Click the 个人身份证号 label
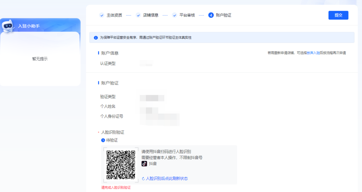The height and width of the screenshot is (192, 362). coord(112,116)
